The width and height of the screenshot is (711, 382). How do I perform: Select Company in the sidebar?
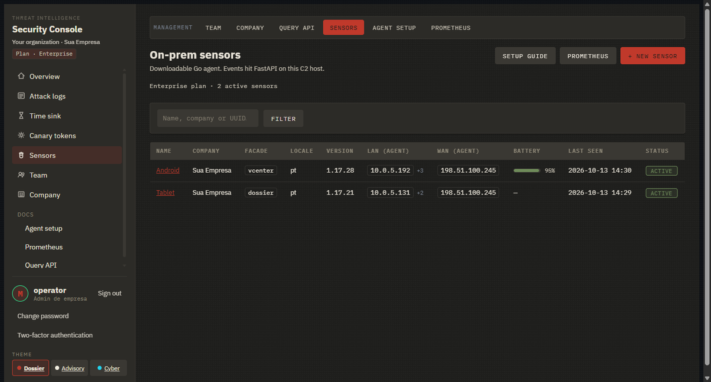coord(67,195)
